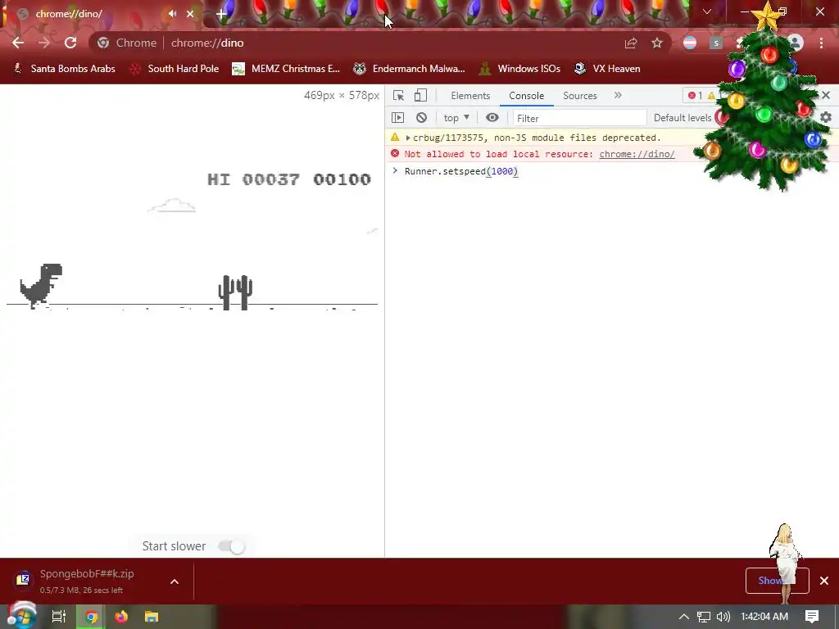Activate the inspect element picker
Screen dimensions: 839x629
(x=398, y=96)
